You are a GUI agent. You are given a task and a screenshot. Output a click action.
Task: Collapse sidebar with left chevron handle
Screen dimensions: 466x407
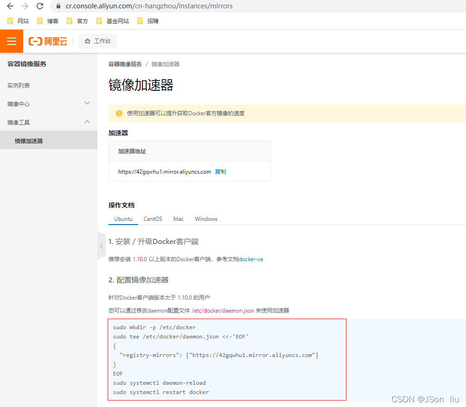tap(102, 246)
